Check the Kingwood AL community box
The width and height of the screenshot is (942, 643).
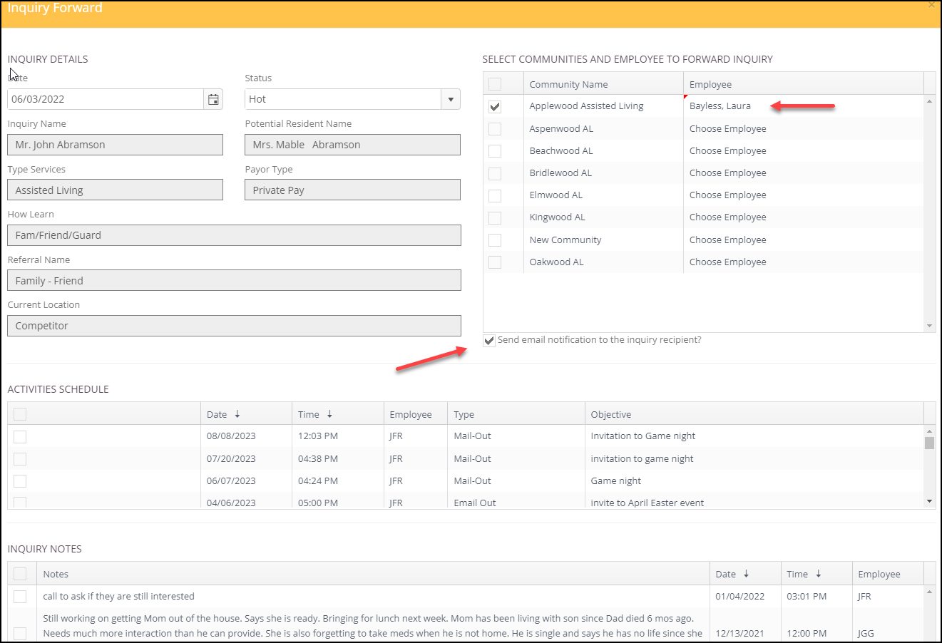click(495, 217)
